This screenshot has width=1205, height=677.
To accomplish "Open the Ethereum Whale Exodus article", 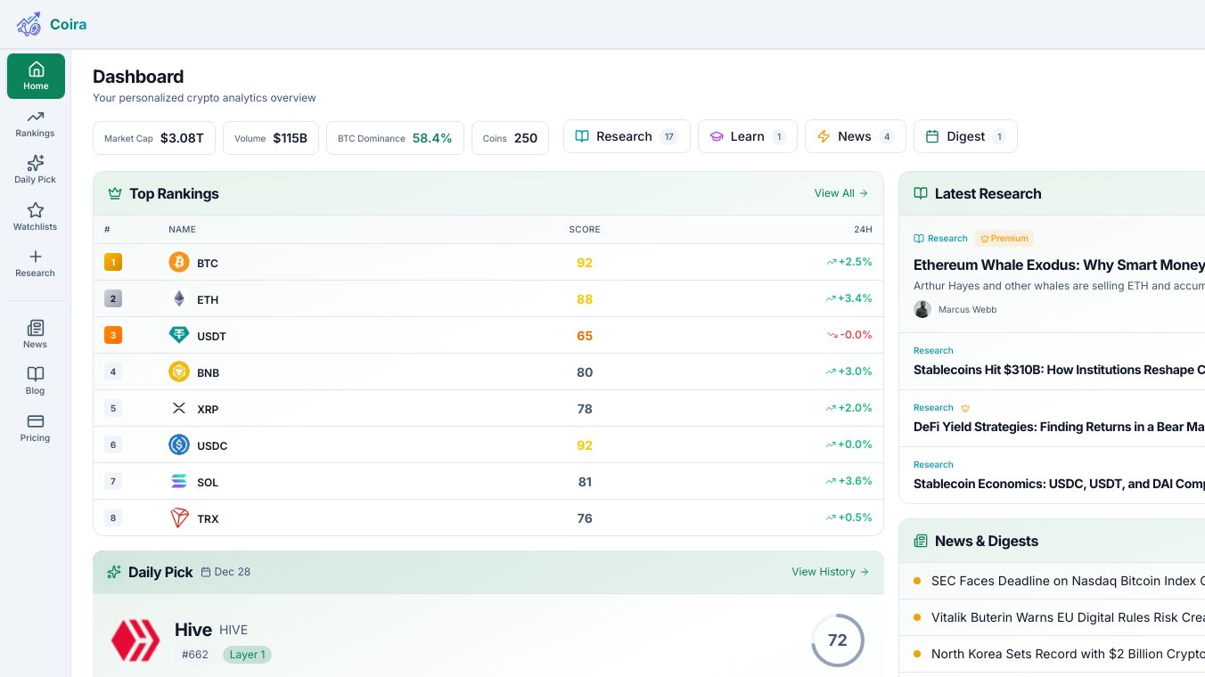I will [x=1059, y=265].
